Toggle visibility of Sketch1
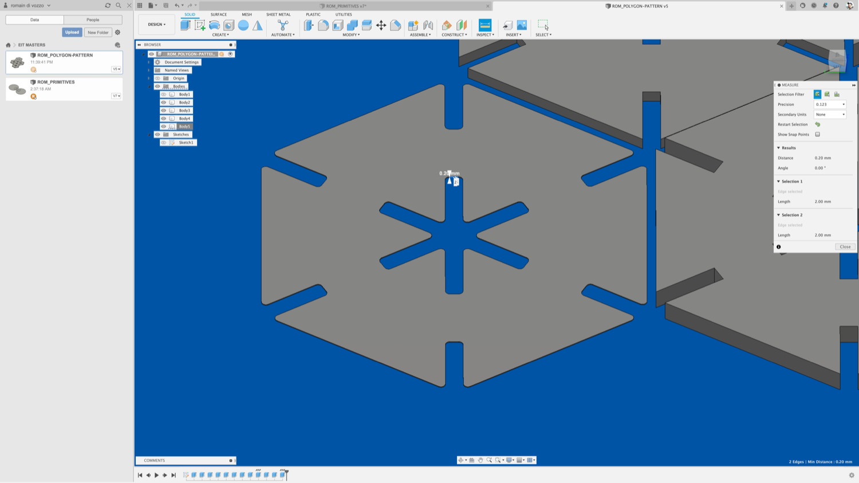 164,143
